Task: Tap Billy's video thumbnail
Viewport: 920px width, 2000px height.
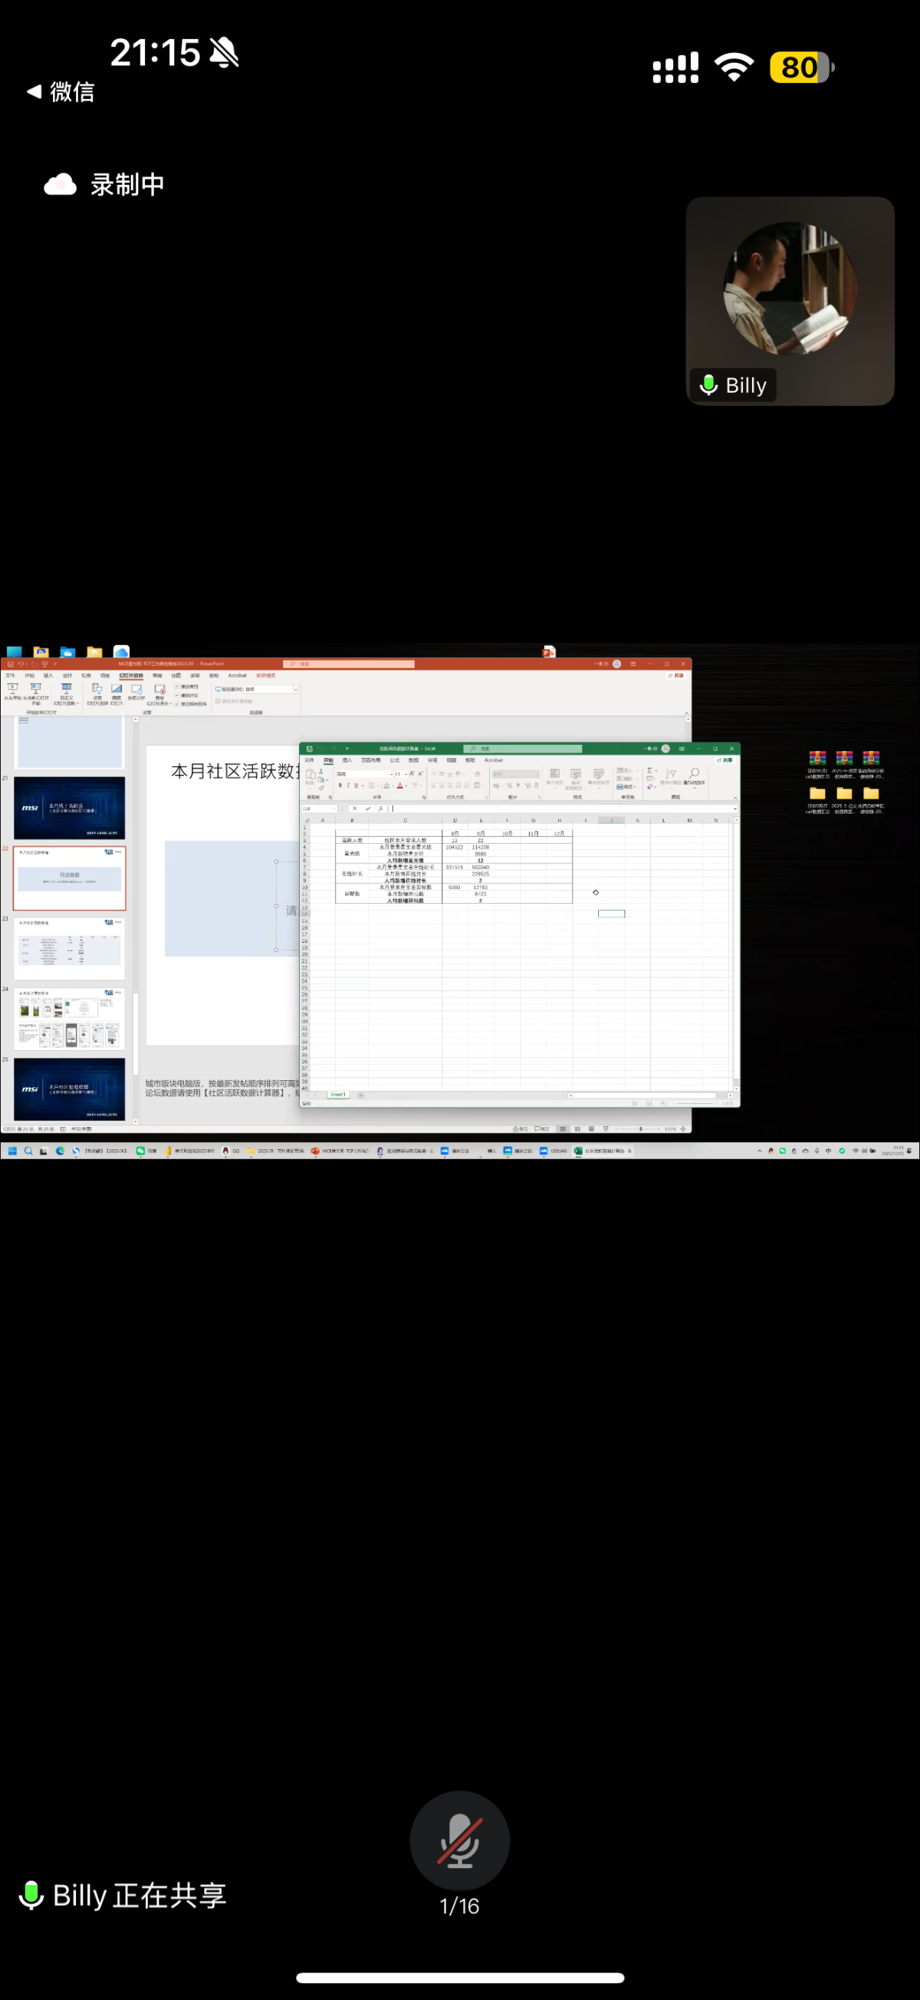Action: [790, 301]
